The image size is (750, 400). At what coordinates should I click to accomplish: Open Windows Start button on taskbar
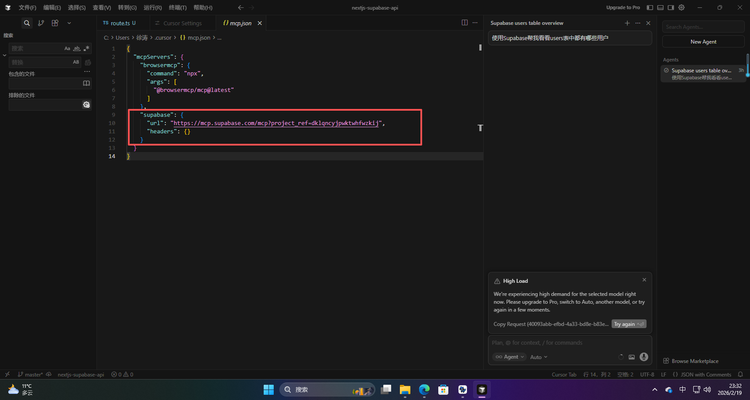268,390
